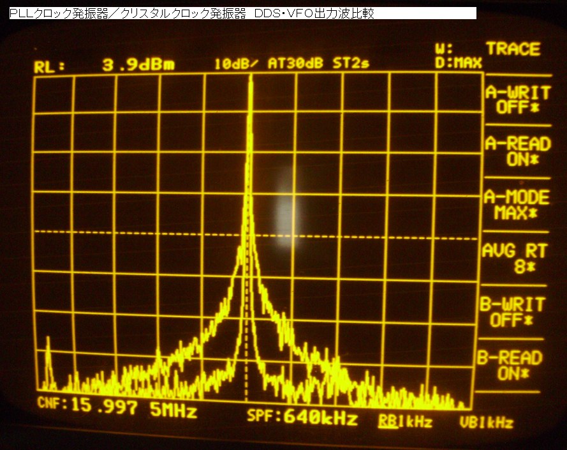The image size is (567, 450).
Task: Click the W: readout above D:MAX
Action: [x=444, y=49]
